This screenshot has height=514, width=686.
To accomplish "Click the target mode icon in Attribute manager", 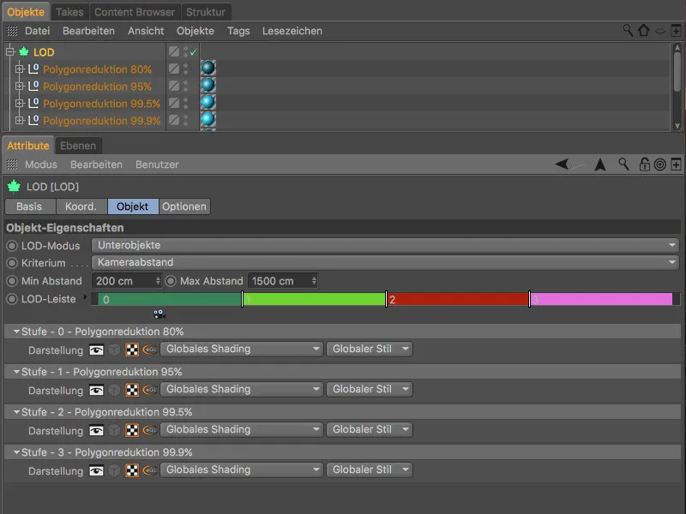I will pos(659,164).
